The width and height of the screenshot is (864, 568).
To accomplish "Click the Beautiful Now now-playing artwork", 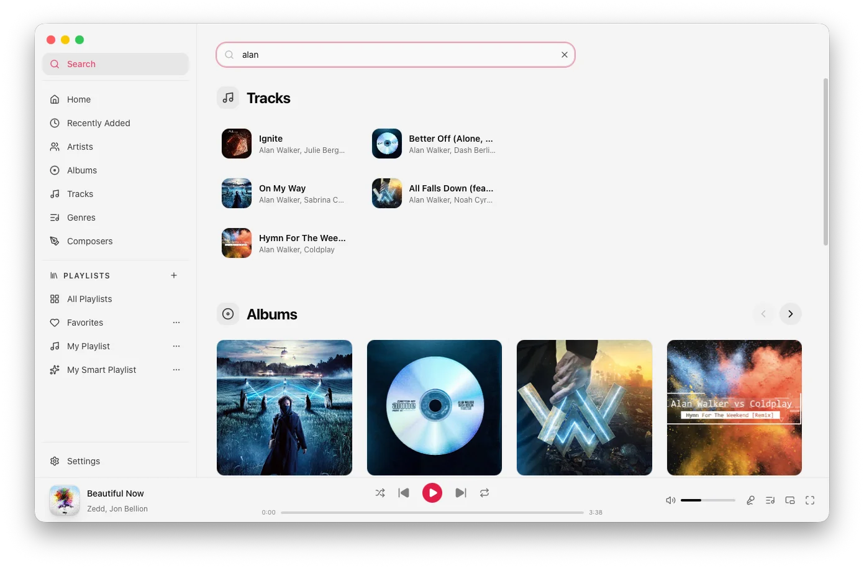I will [65, 500].
